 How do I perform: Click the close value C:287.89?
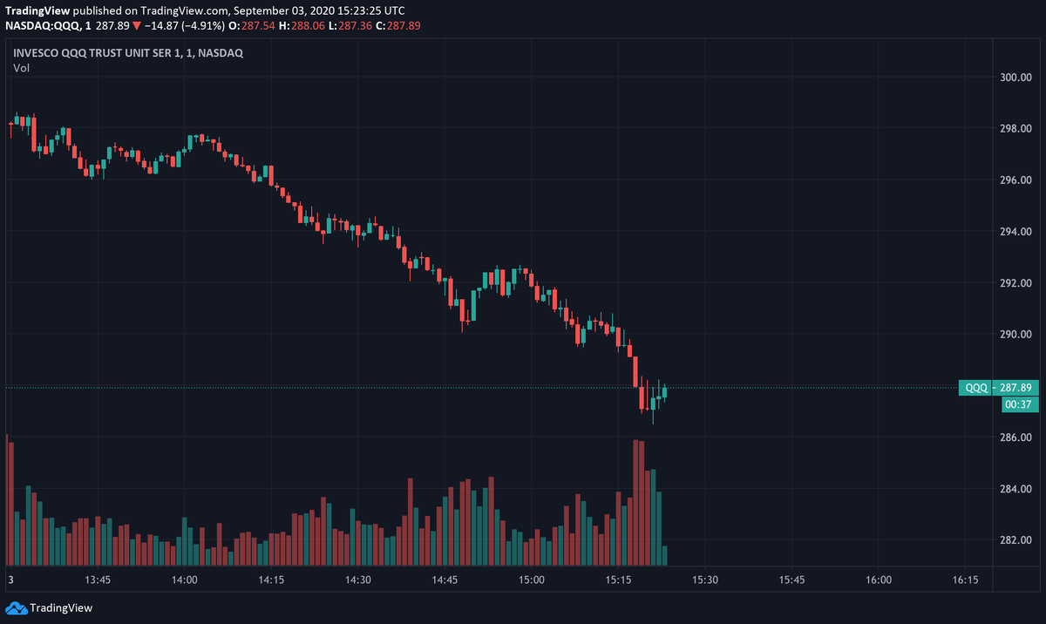[398, 25]
